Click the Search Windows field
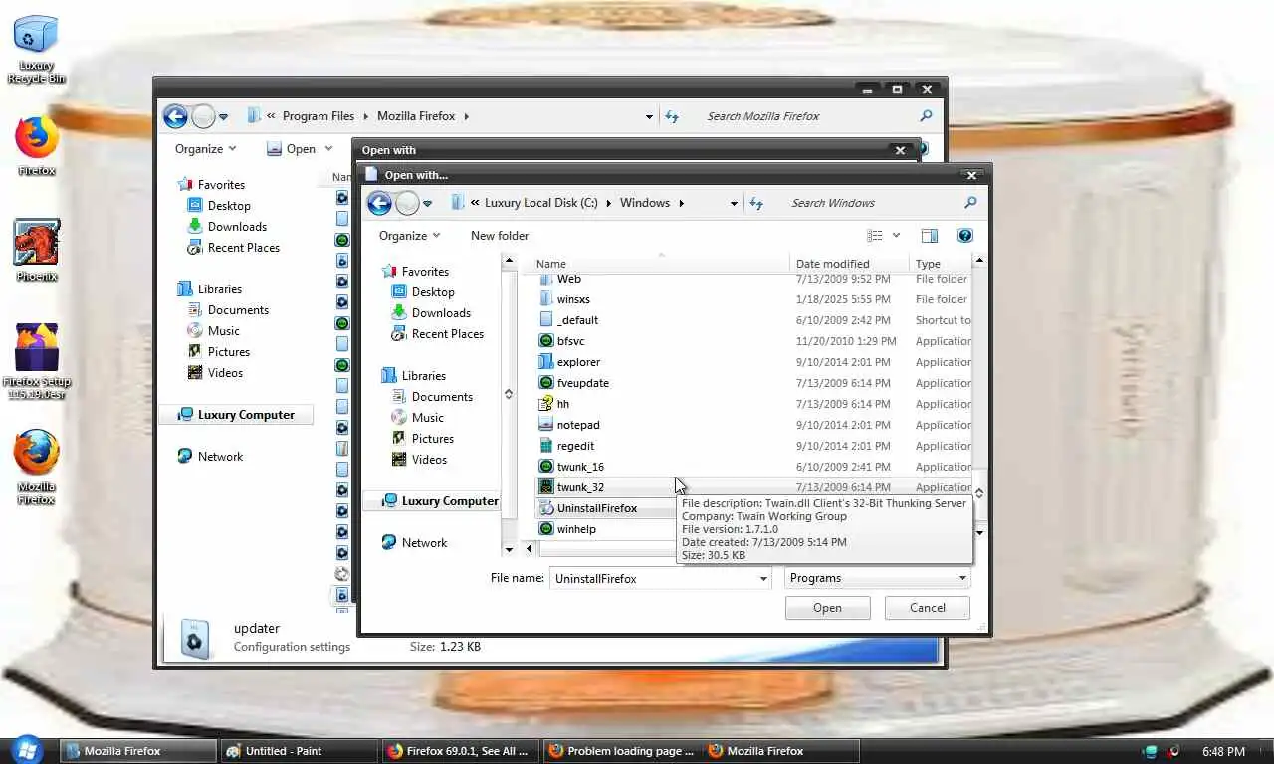This screenshot has width=1274, height=764. (874, 203)
